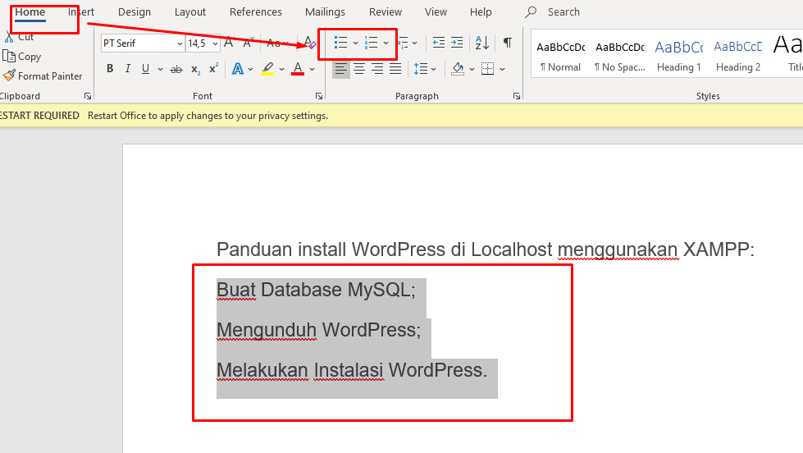This screenshot has height=453, width=803.
Task: Open the Paragraph dialog launcher
Action: 517,96
